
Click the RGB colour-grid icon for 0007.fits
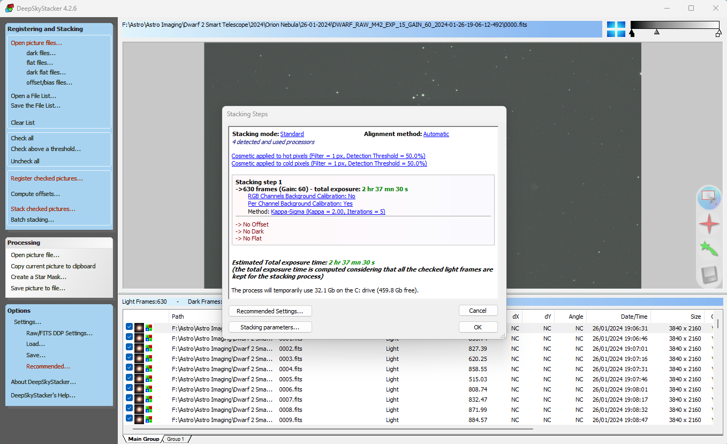pyautogui.click(x=149, y=400)
